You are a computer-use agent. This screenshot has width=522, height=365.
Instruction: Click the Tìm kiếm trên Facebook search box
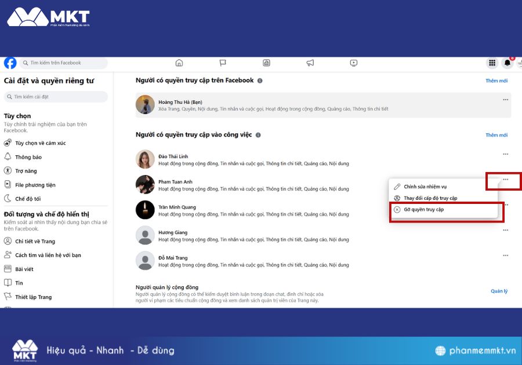(x=63, y=63)
